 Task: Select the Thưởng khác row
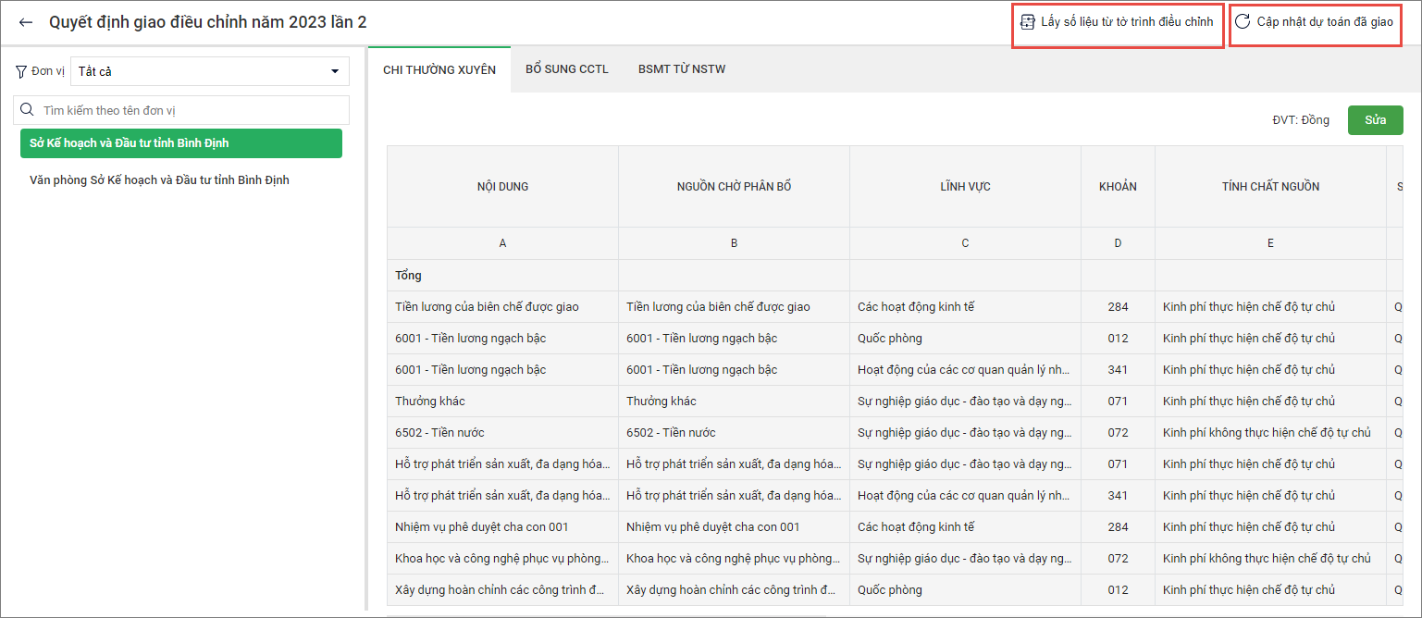click(429, 402)
